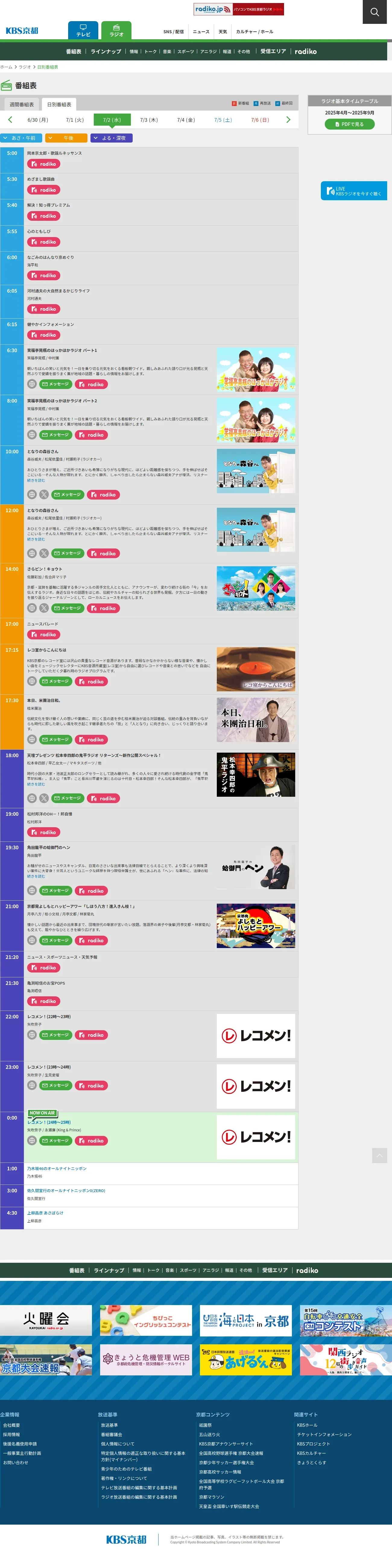Image resolution: width=392 pixels, height=1553 pixels.
Task: Open website globe for 角田龍平の蛤御門のヘン
Action: point(32,890)
